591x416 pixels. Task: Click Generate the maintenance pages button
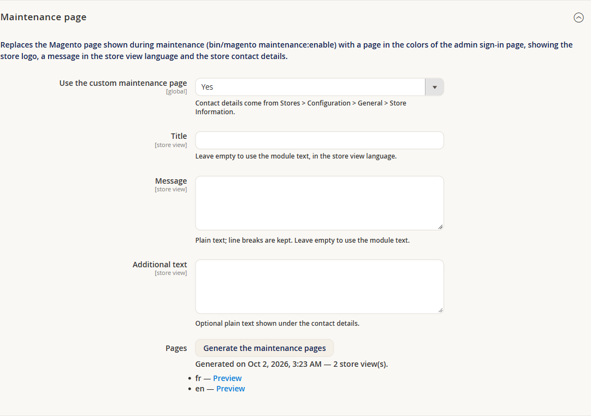click(x=264, y=348)
